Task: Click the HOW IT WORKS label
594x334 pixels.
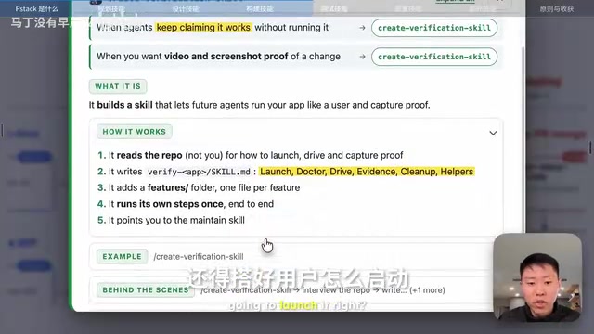Action: point(134,132)
